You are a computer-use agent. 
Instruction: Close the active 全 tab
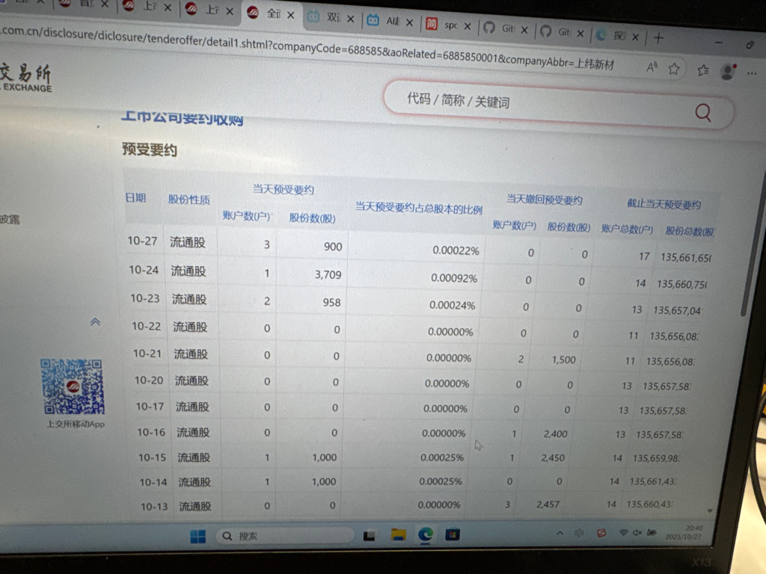click(291, 15)
